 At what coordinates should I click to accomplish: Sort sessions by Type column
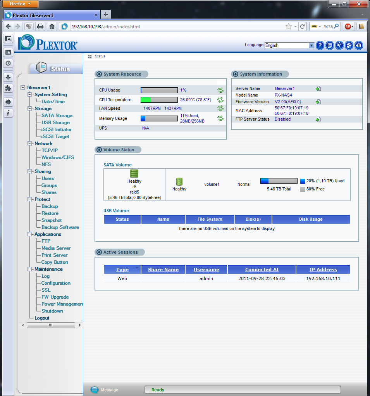pos(122,270)
